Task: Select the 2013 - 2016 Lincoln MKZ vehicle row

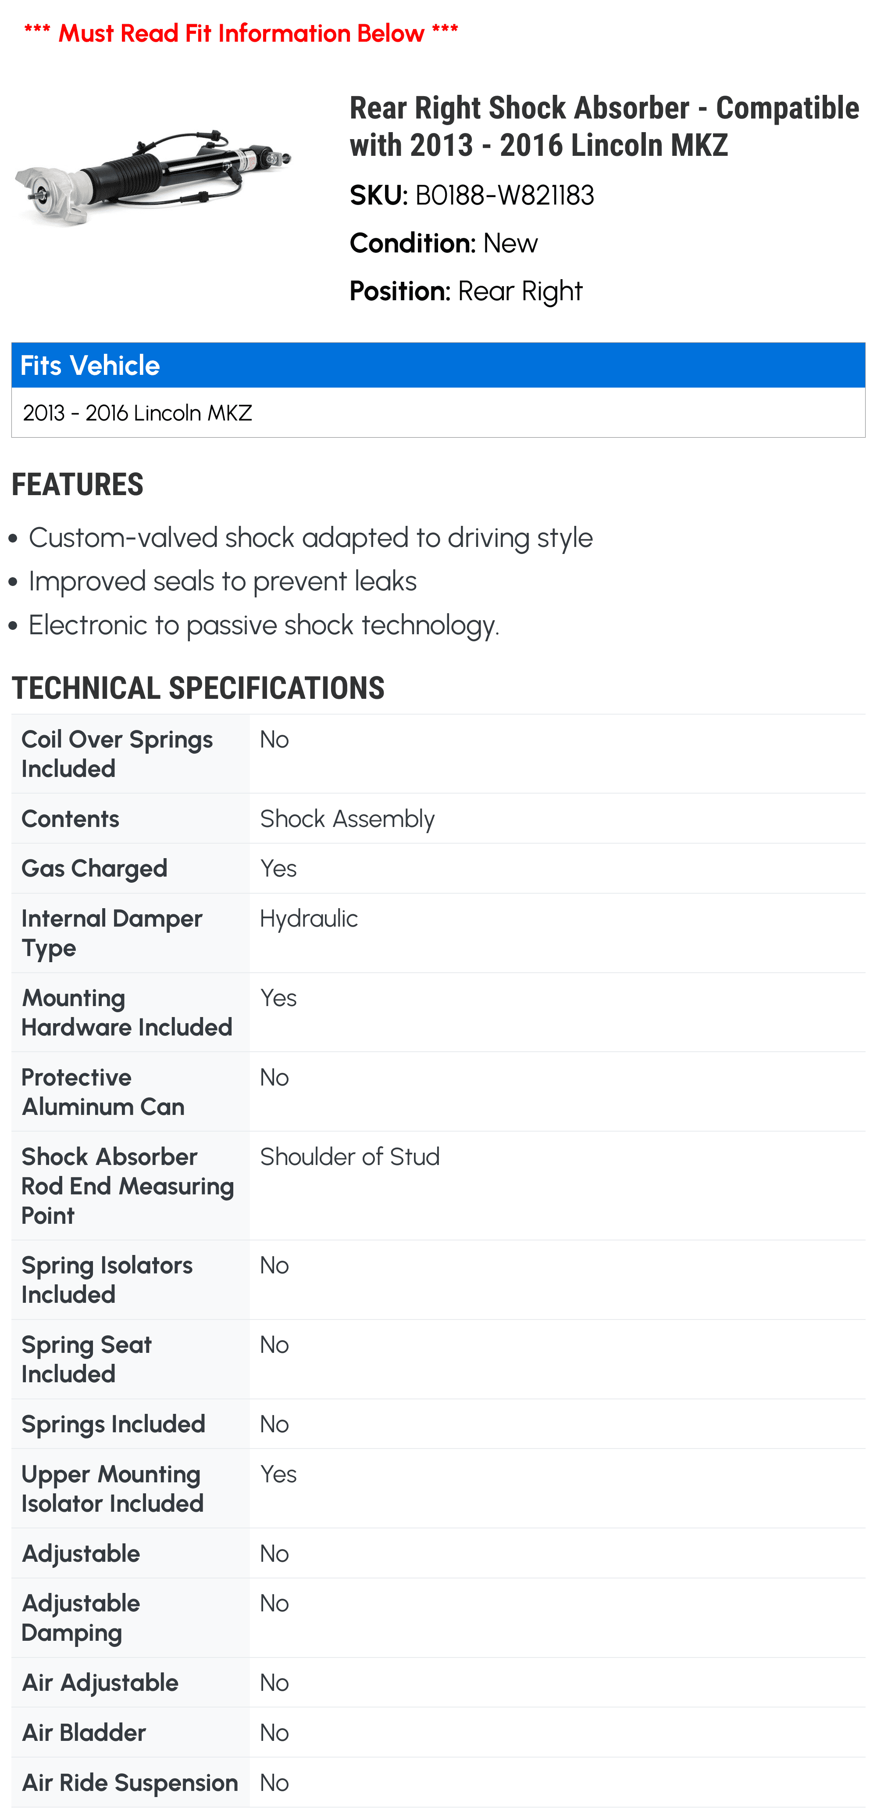Action: coord(138,413)
